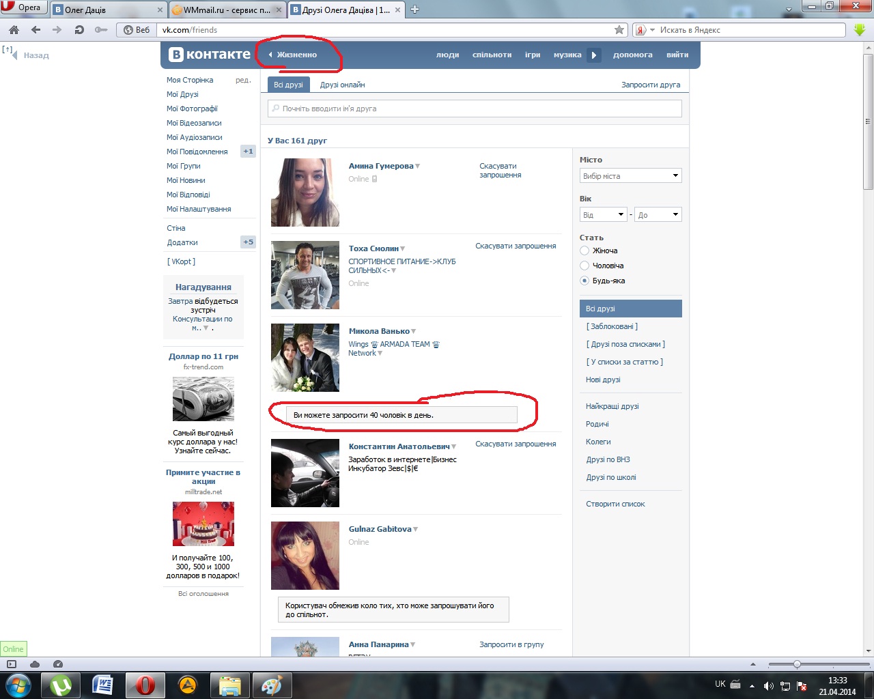The image size is (874, 699).
Task: Open a new tab with plus icon
Action: coord(414,10)
